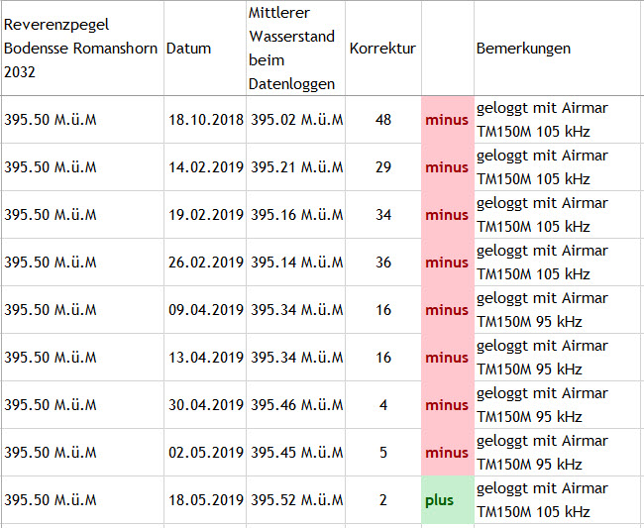
Task: Click the date cell 30.04.2019
Action: tap(205, 405)
